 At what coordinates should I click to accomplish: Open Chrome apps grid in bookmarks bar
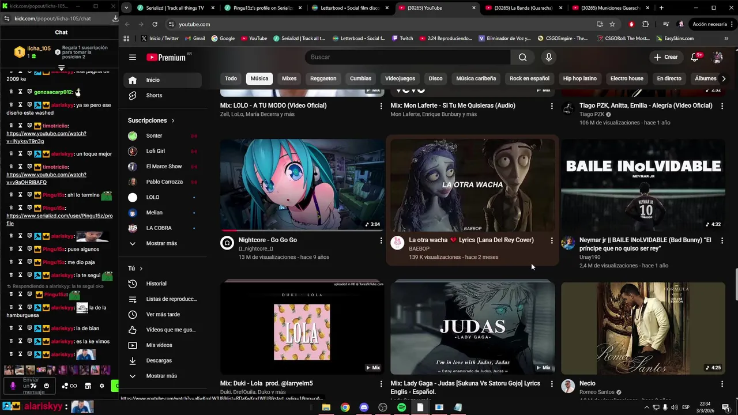tap(126, 38)
